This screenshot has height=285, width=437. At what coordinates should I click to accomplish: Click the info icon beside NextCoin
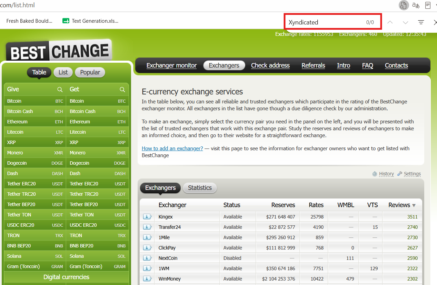click(x=147, y=258)
